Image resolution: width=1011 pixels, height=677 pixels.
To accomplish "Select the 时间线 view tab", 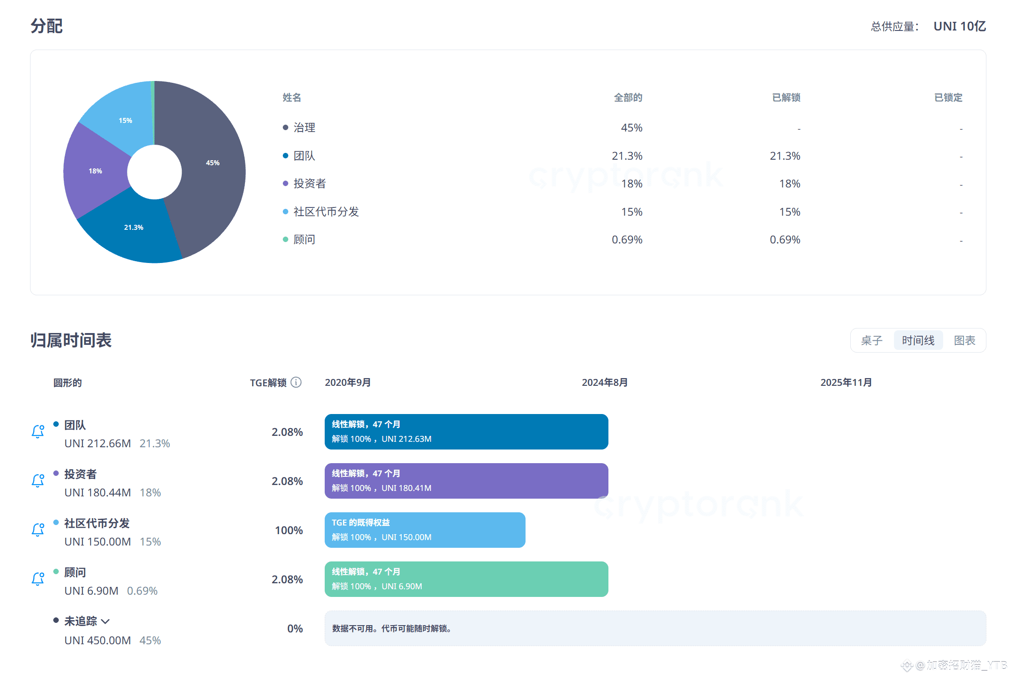I will coord(918,340).
